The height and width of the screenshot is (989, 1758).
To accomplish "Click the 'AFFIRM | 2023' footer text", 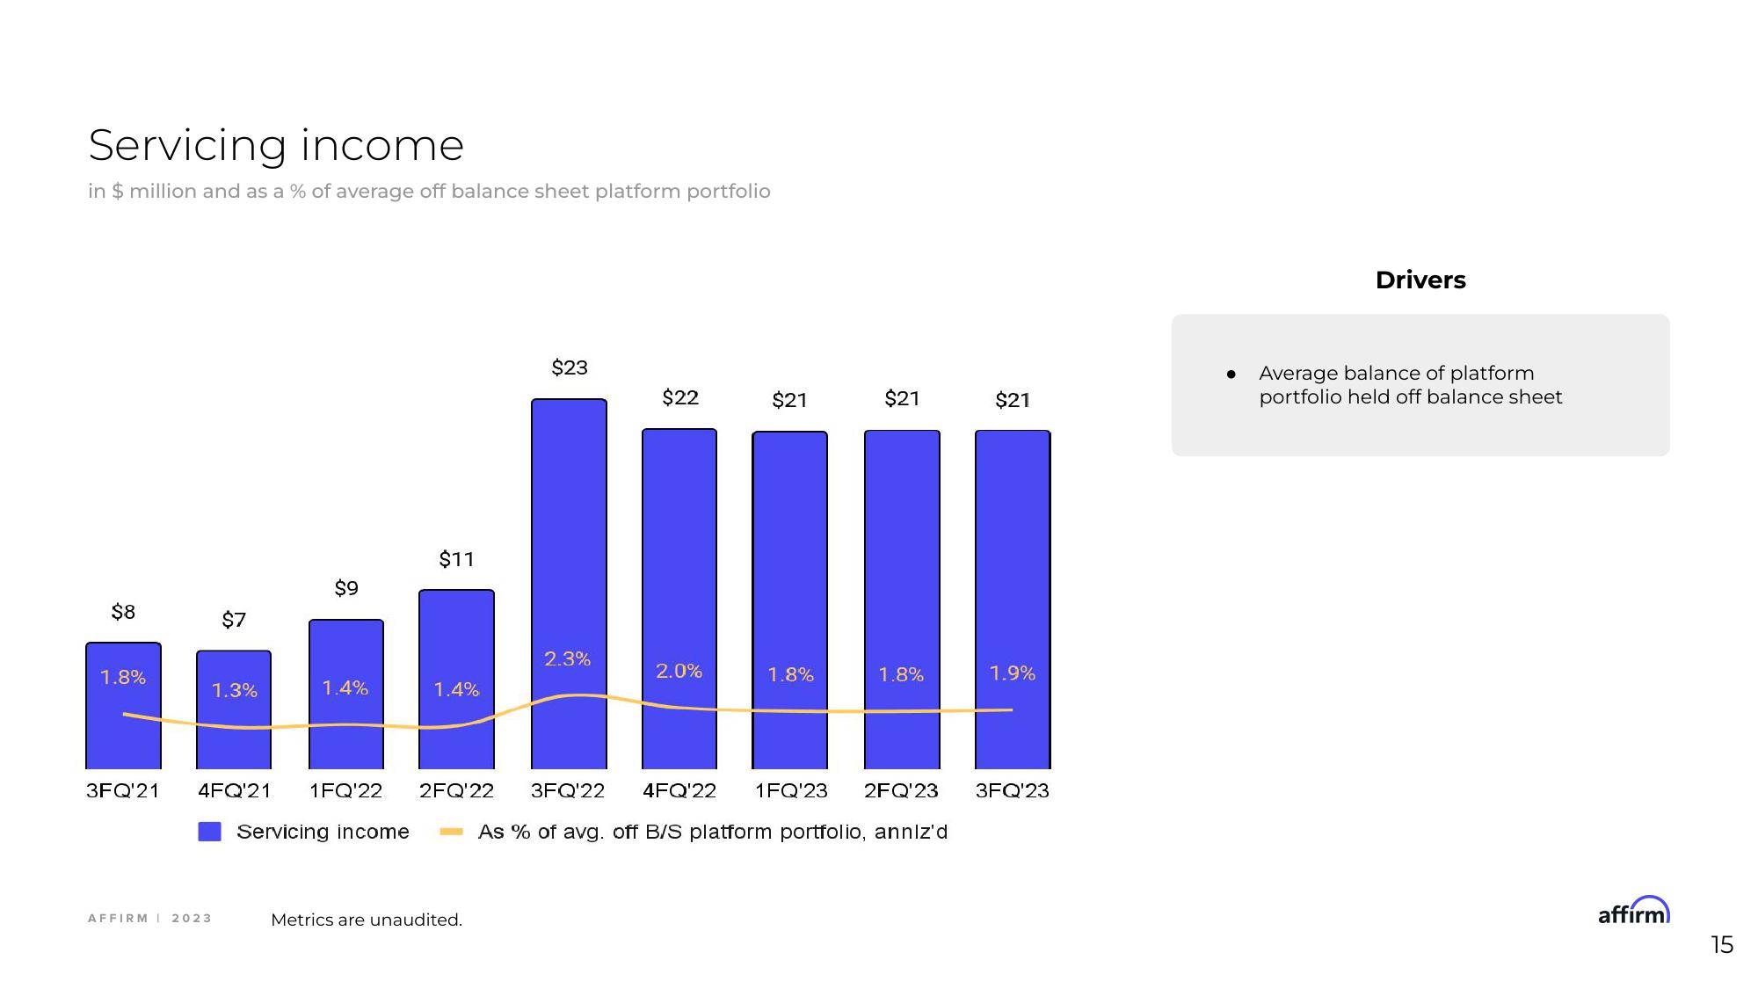I will (149, 918).
